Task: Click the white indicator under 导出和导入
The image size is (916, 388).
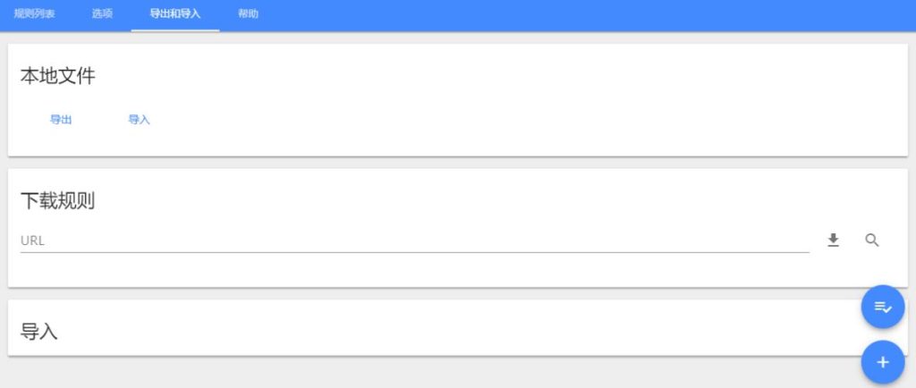Action: 175,30
